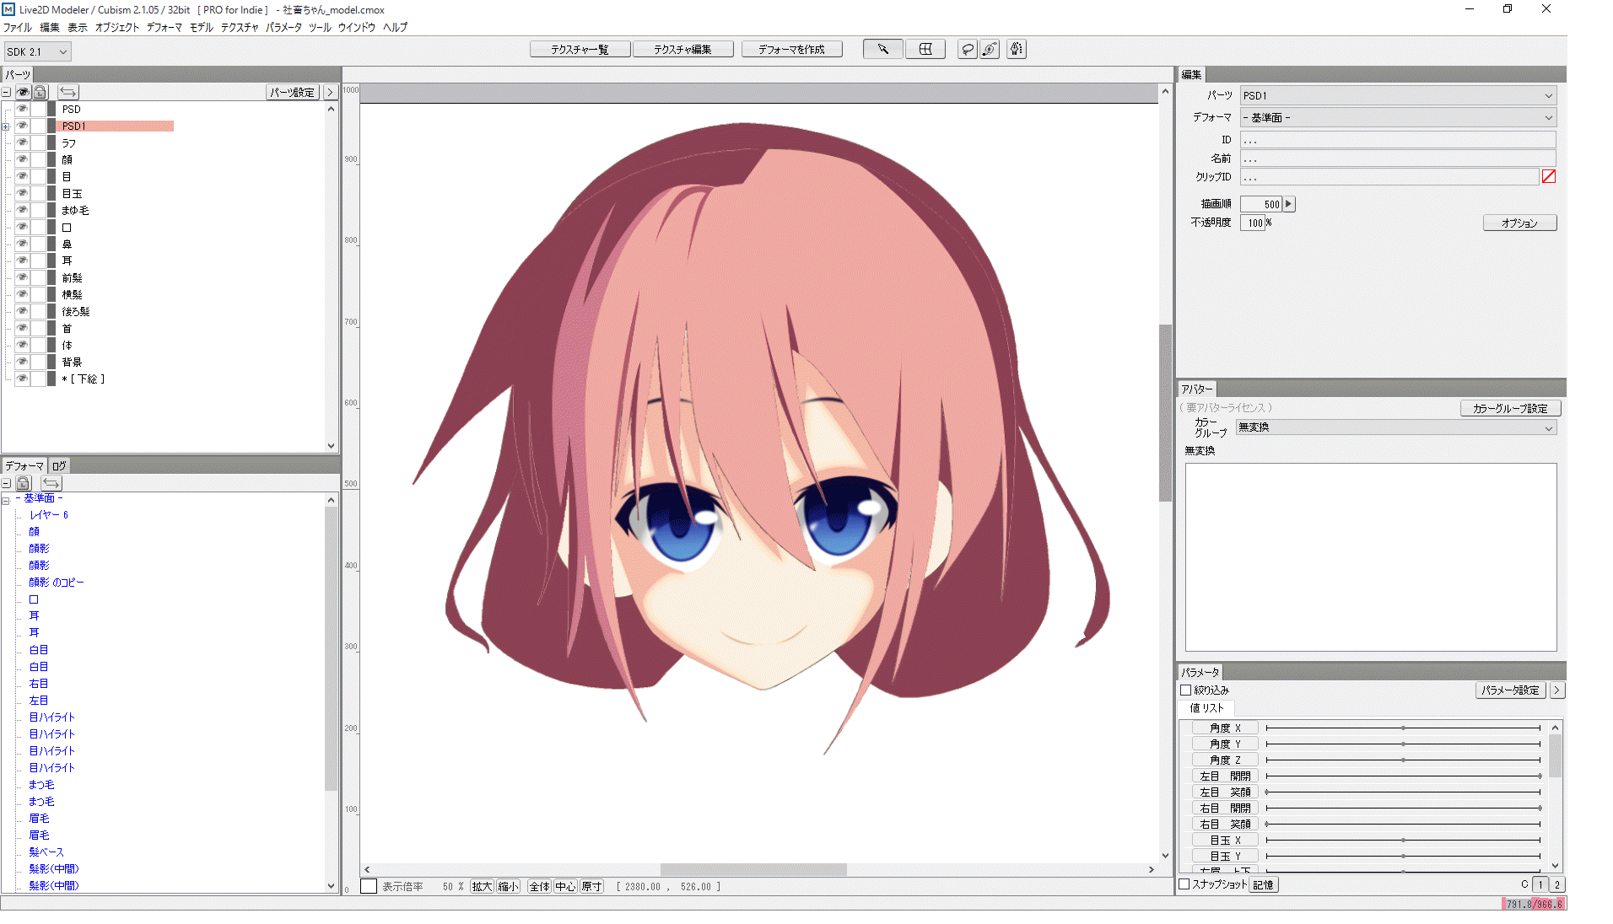Click the 左目 開閉 parameter slider

[x=1403, y=776]
